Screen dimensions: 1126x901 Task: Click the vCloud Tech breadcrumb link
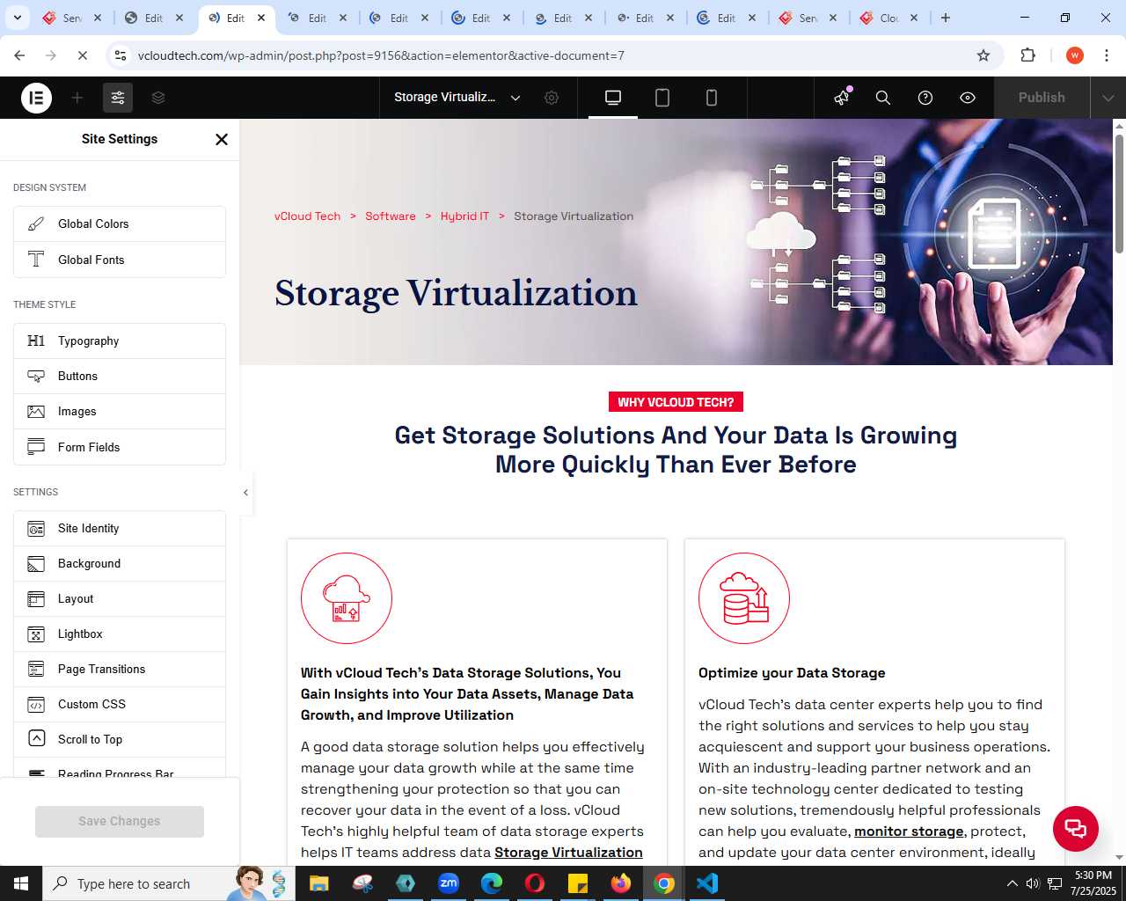tap(307, 216)
